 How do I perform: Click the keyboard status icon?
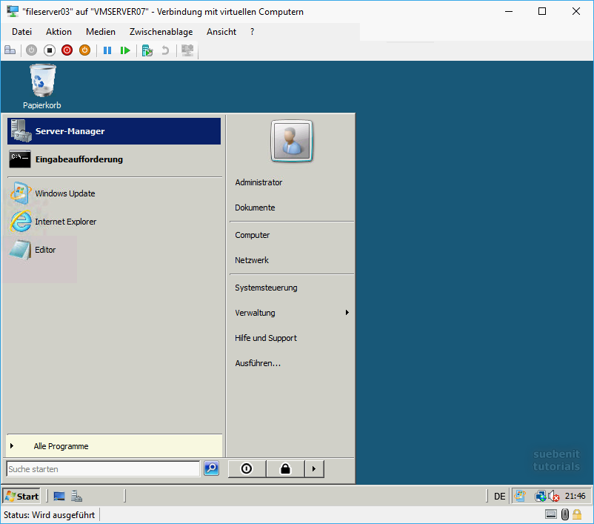tap(551, 514)
